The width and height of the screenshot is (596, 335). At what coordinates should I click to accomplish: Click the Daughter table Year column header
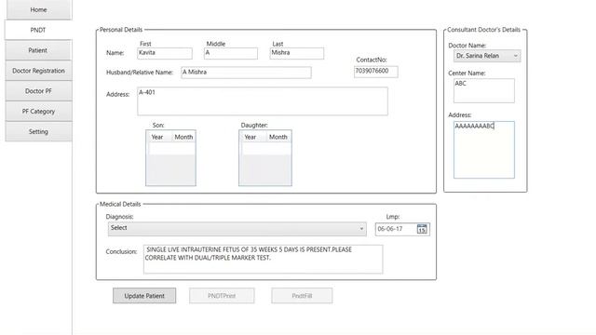(x=251, y=137)
